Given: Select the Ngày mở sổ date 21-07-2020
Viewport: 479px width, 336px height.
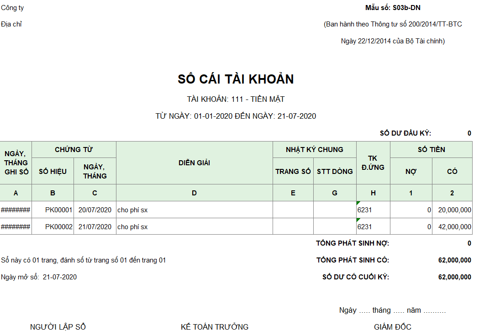Looking at the screenshot, I should (59, 277).
